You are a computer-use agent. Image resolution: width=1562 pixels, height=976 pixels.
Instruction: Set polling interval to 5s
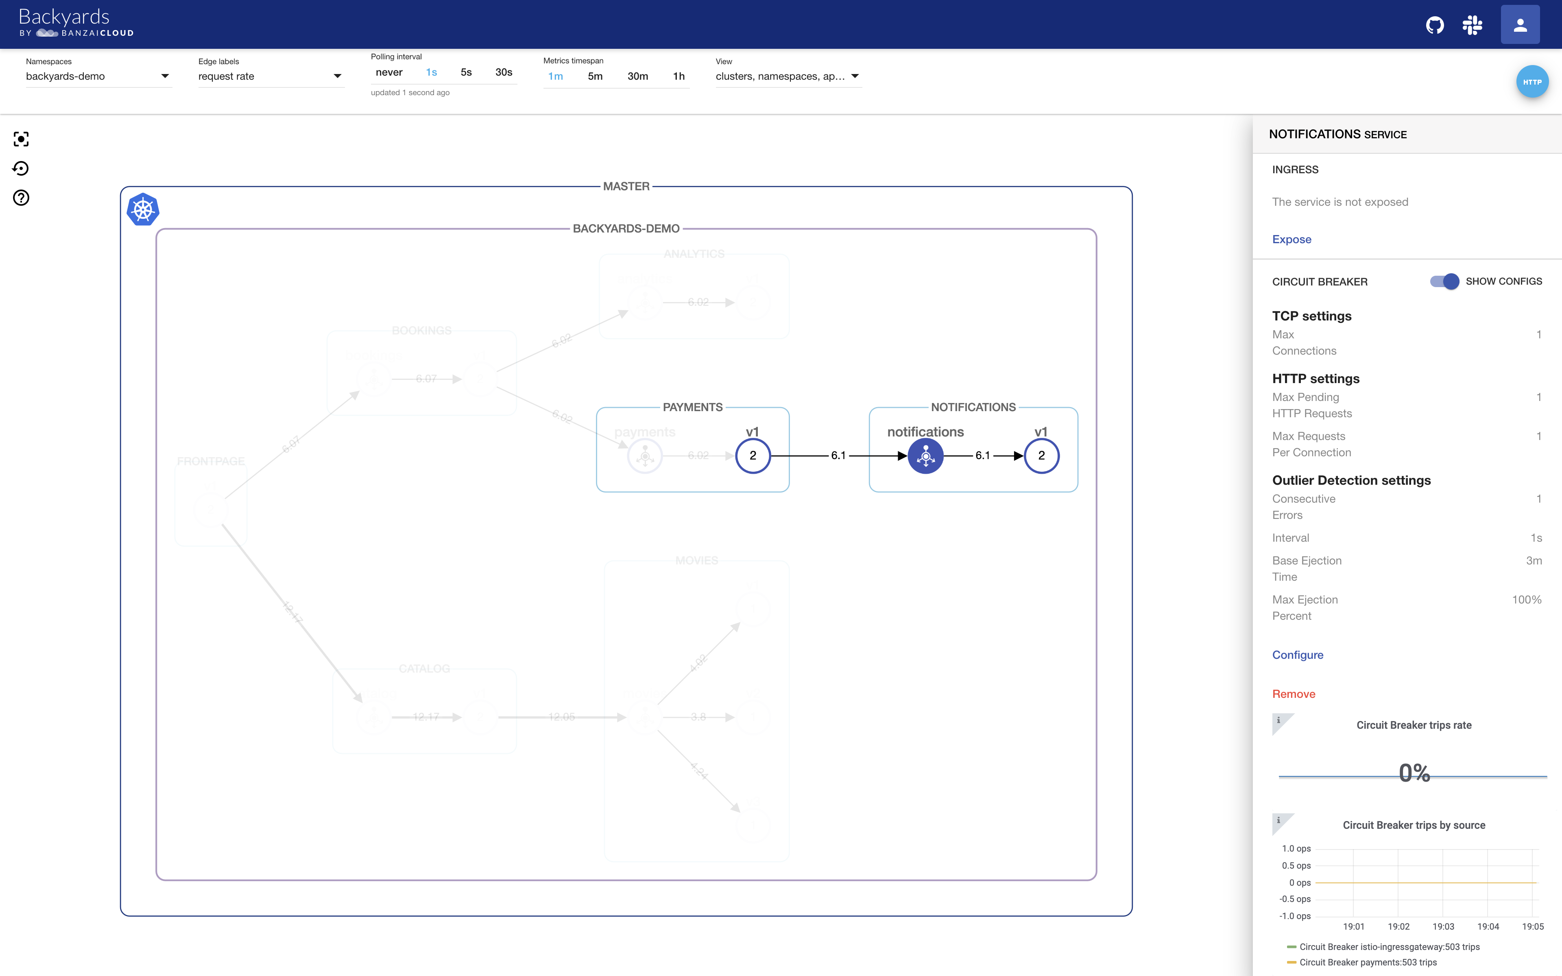(x=466, y=72)
